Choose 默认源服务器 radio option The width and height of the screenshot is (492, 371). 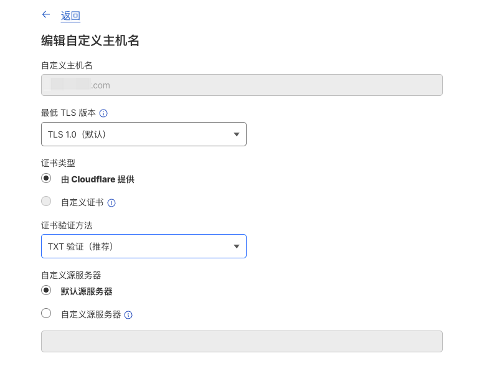pos(46,290)
